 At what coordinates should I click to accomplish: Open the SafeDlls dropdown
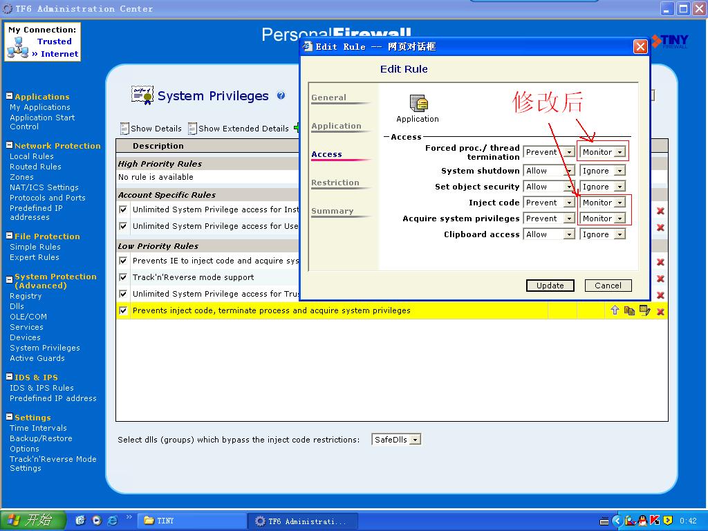tap(396, 439)
